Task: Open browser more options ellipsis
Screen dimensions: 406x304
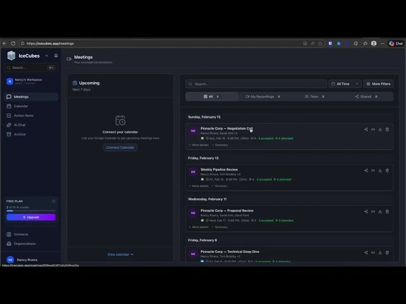Action: coord(382,44)
